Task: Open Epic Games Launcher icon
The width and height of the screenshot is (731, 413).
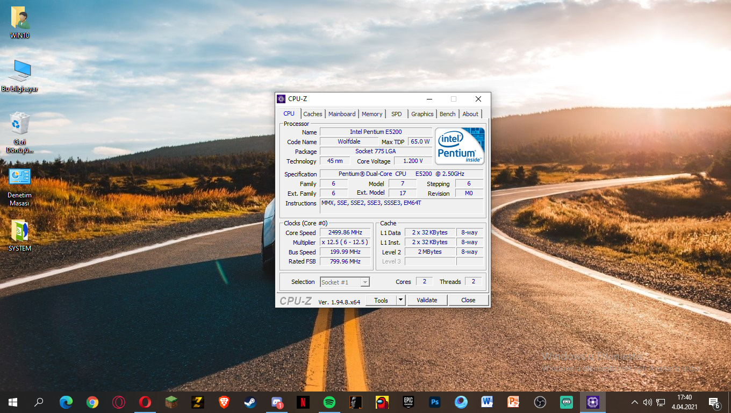Action: coord(408,402)
